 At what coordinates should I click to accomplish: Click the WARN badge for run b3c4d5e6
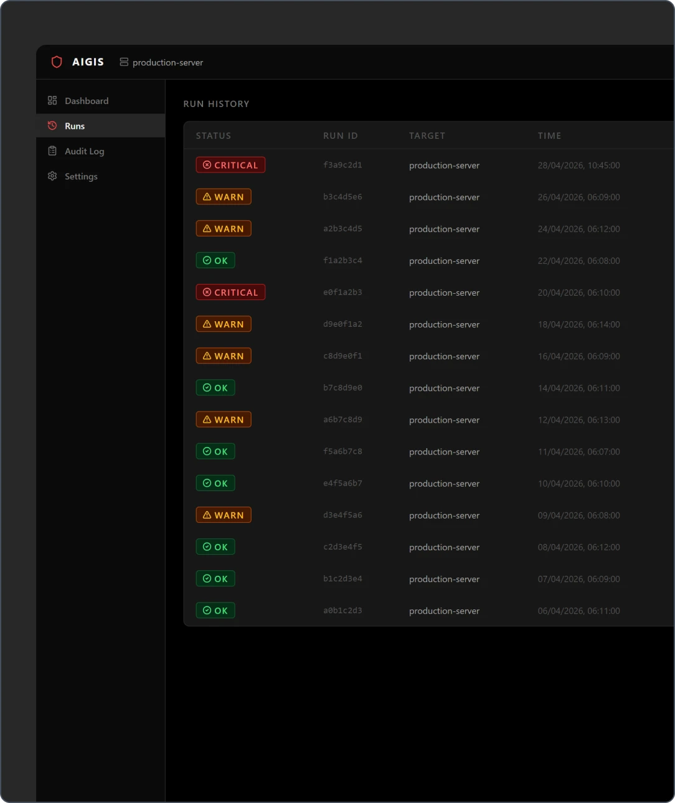point(224,197)
